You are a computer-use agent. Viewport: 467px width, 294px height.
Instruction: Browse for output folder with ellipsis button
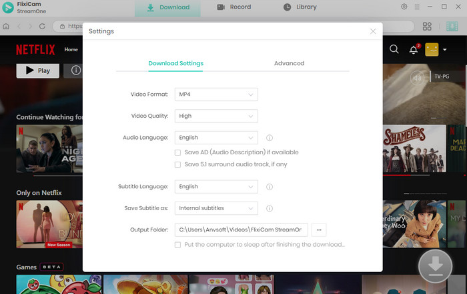[319, 230]
